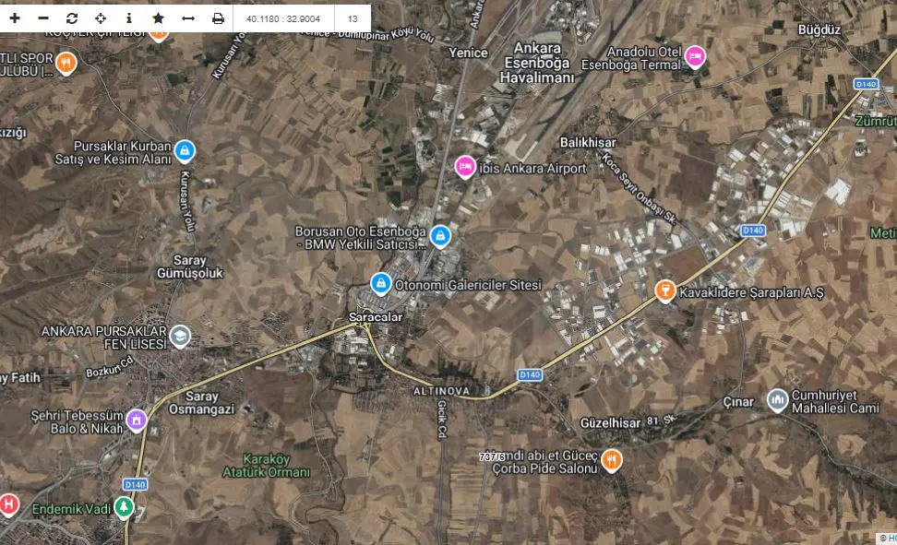Zoom in with the plus button
Screen dimensions: 897x545
[x=15, y=18]
